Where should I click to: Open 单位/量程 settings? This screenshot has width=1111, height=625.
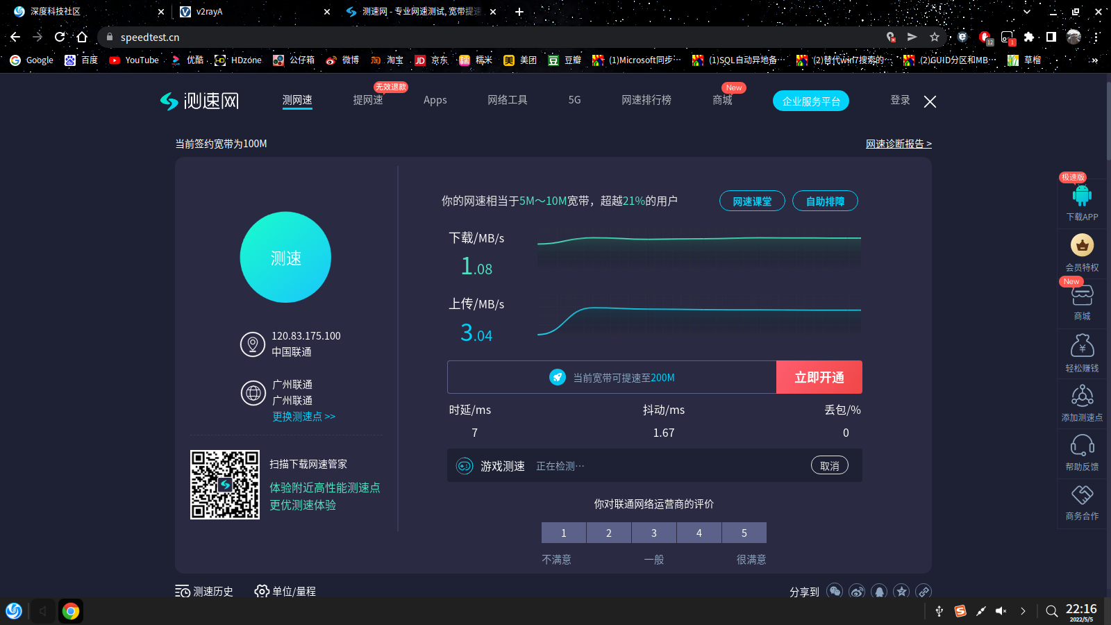[285, 591]
